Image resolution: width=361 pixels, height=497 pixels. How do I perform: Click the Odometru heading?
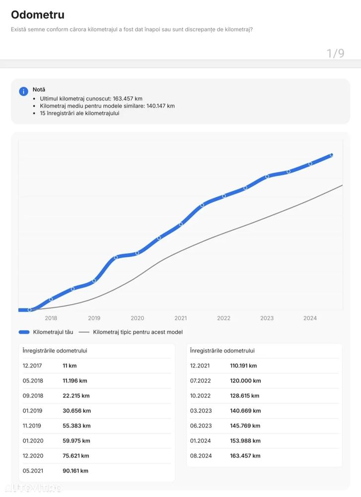point(38,15)
